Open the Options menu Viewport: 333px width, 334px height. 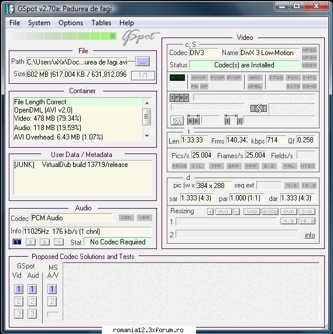[x=71, y=23]
